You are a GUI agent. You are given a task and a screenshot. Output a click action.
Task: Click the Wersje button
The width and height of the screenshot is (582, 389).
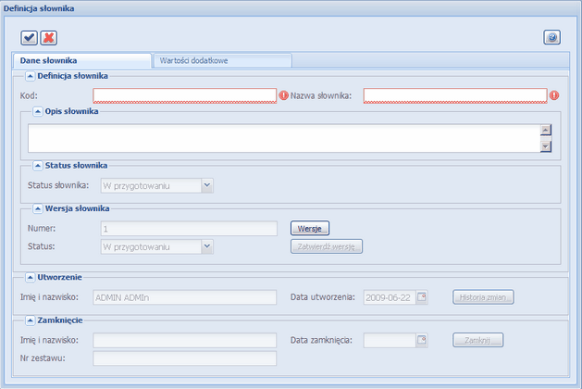(310, 228)
